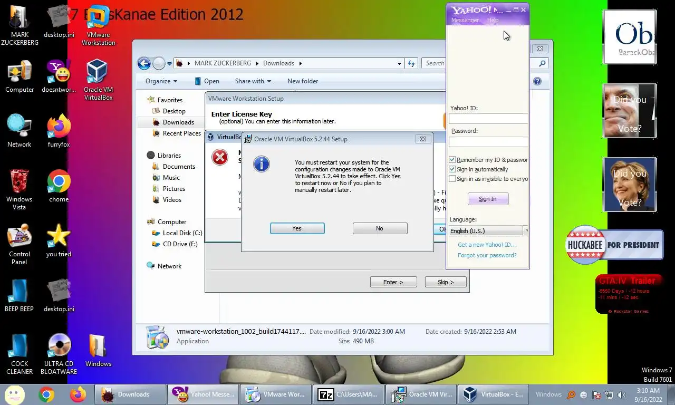Open the VMware Workstation desktop icon
This screenshot has height=405, width=675.
pos(98,26)
